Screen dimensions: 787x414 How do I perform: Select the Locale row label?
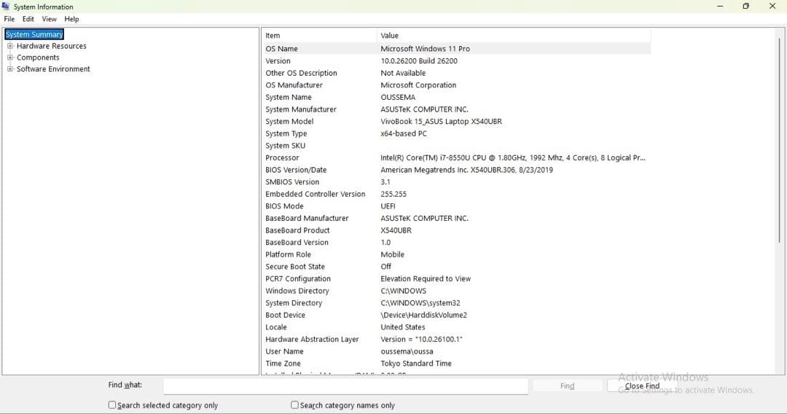(x=276, y=327)
